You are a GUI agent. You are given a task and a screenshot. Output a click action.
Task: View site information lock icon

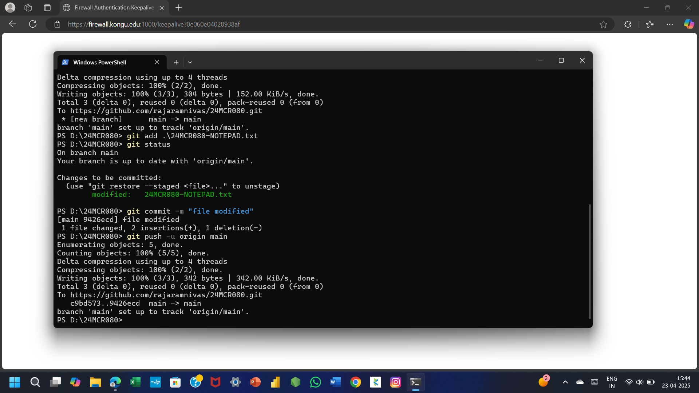coord(57,24)
